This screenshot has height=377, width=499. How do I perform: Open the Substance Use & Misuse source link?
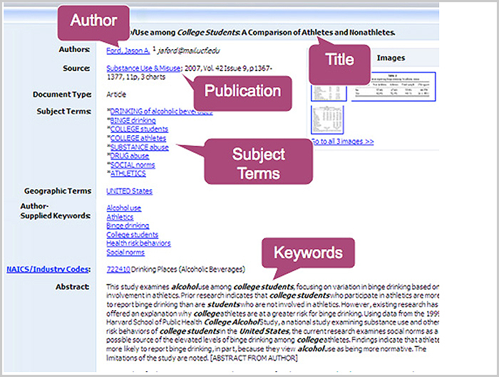pos(143,68)
